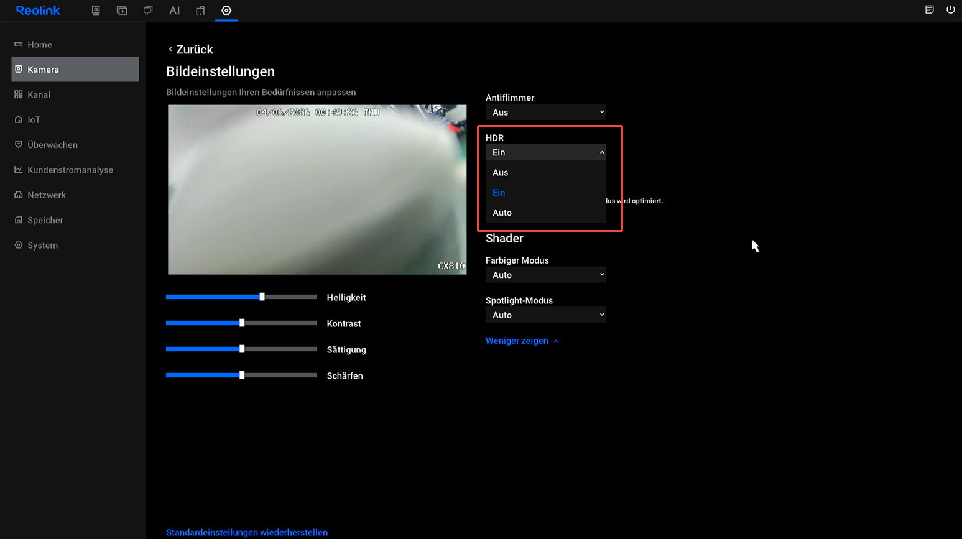The height and width of the screenshot is (539, 962).
Task: Click the Kontrast slider handle
Action: click(x=242, y=323)
